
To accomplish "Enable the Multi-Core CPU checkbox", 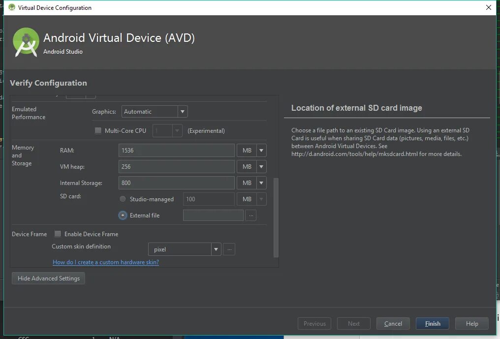I will pos(98,130).
